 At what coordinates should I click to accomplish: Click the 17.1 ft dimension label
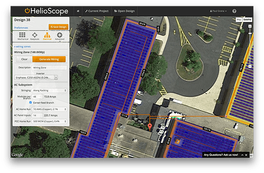pyautogui.click(x=124, y=115)
